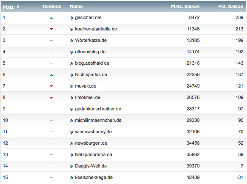The image size is (247, 184).
Task: Click red down-trend arrow for muvaki,de
Action: [x=51, y=86]
